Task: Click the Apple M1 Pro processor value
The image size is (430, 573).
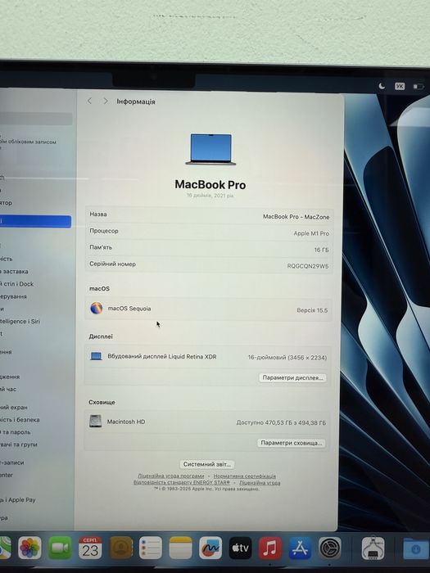Action: pyautogui.click(x=311, y=233)
